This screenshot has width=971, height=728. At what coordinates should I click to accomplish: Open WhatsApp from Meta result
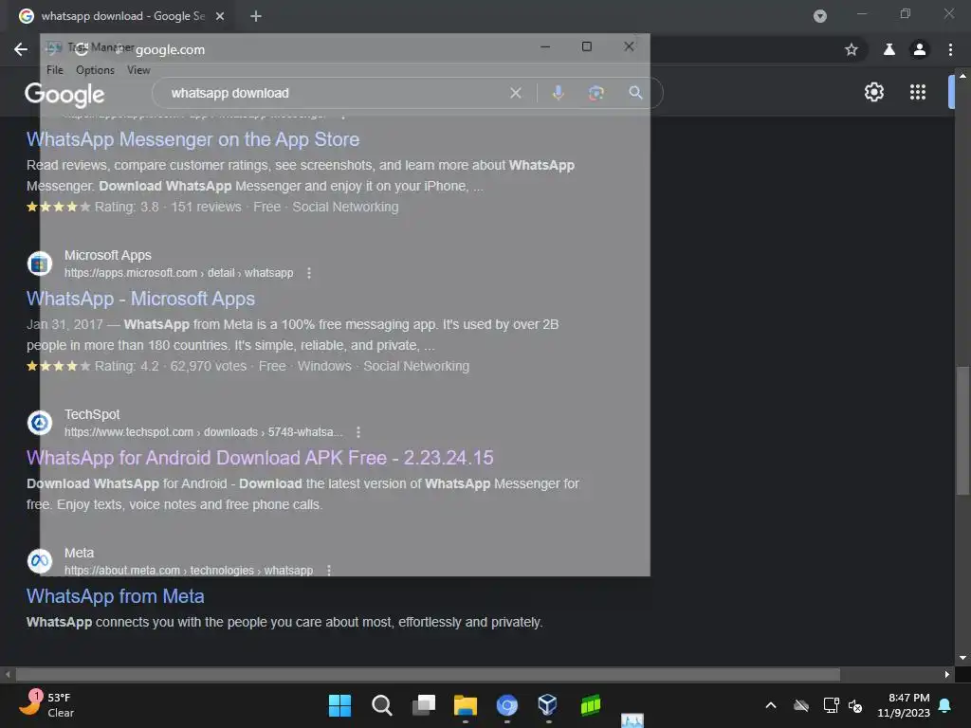[115, 596]
